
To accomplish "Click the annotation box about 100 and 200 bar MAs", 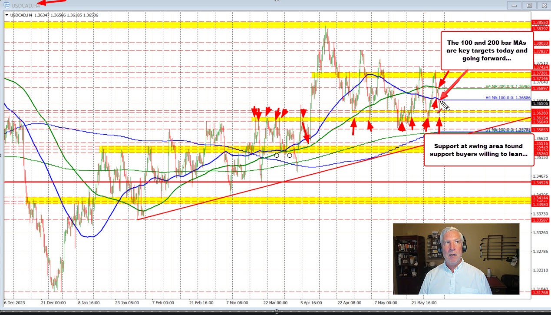I will pos(486,50).
